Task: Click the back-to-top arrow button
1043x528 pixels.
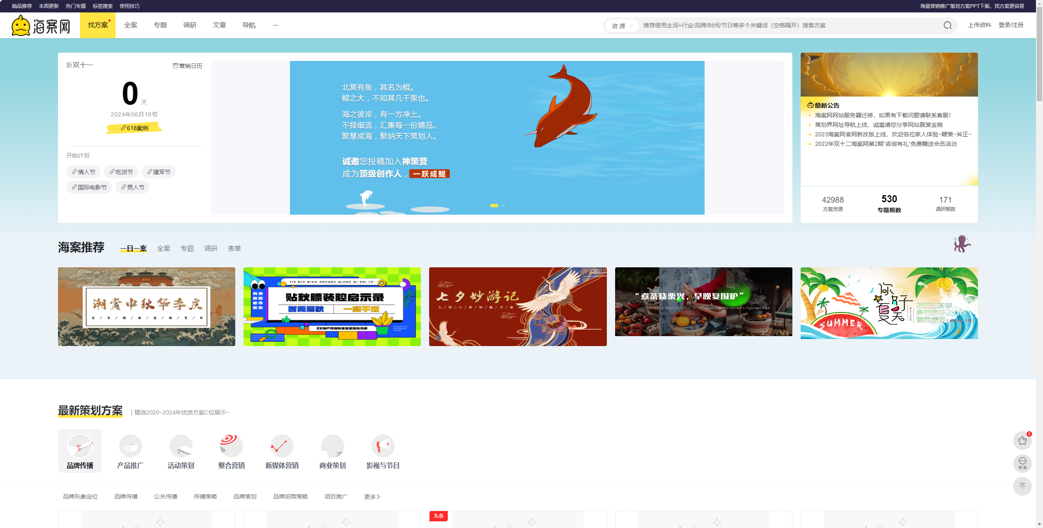Action: pyautogui.click(x=1022, y=486)
